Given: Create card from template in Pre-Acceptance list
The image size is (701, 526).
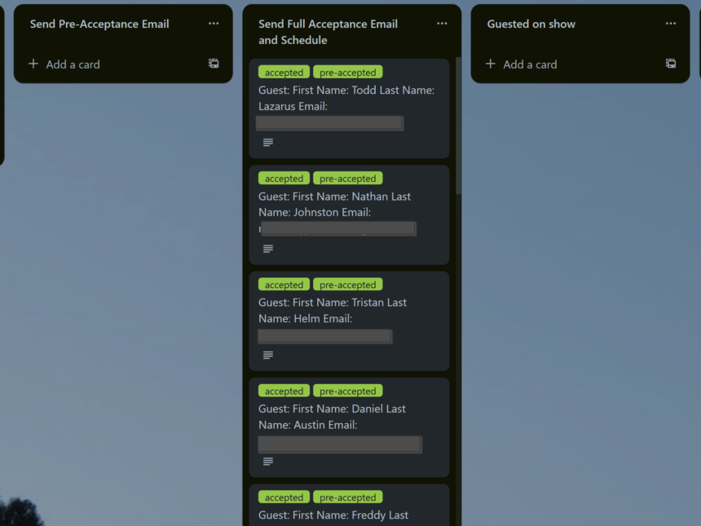Looking at the screenshot, I should 214,64.
